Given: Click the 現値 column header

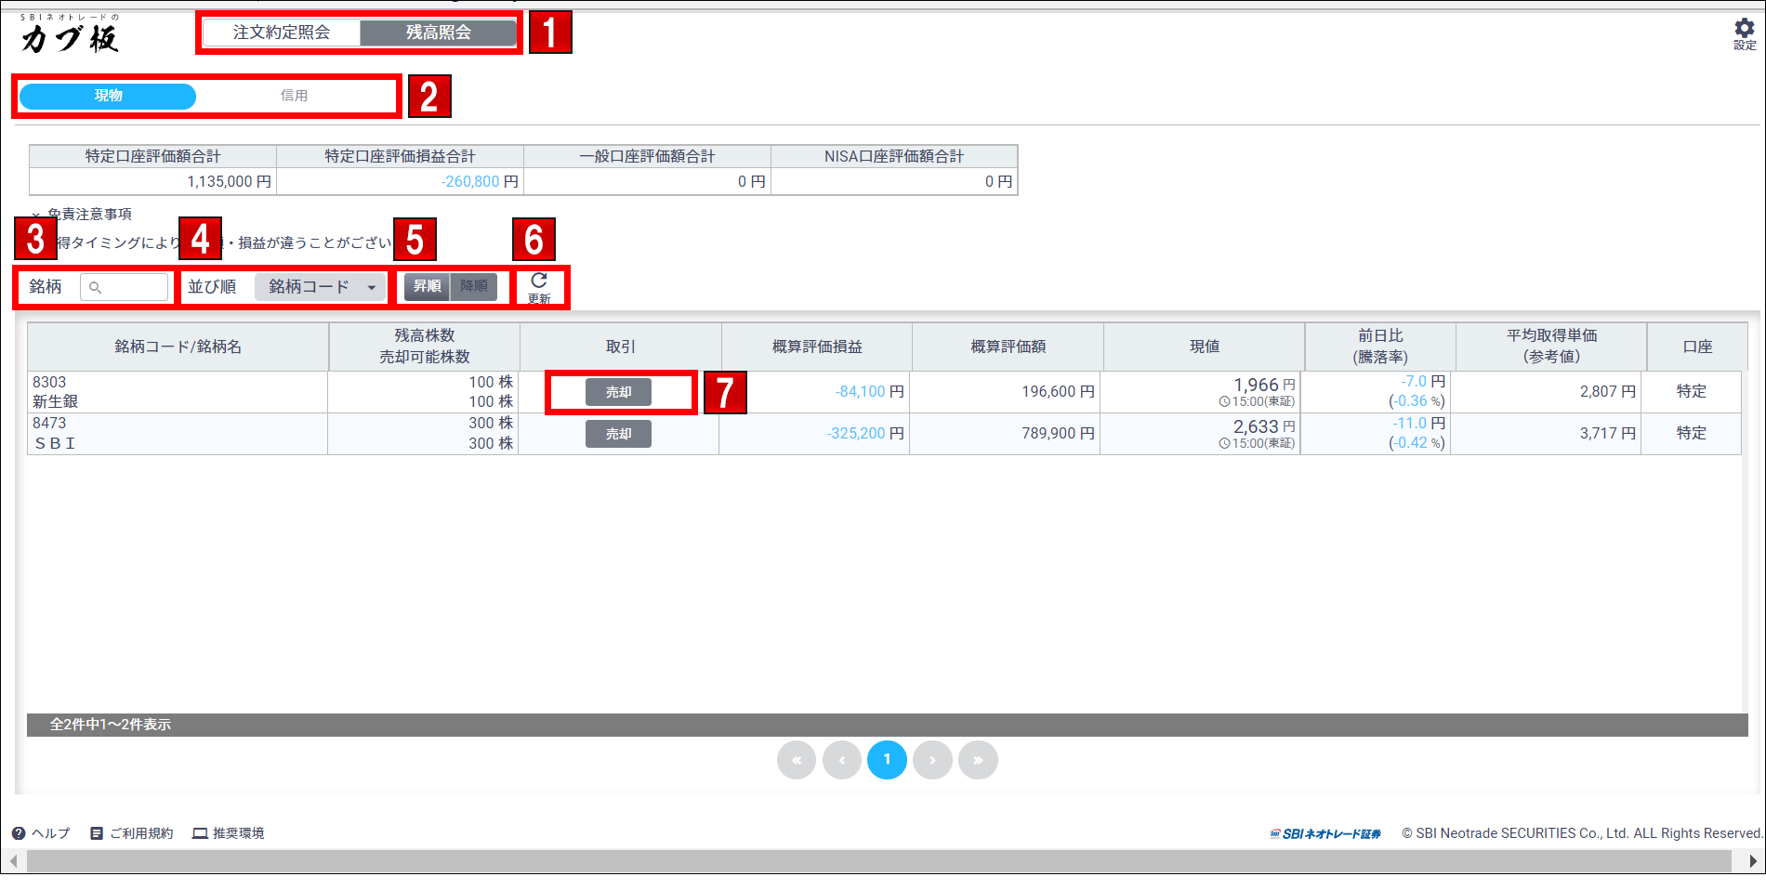Looking at the screenshot, I should coord(1205,347).
